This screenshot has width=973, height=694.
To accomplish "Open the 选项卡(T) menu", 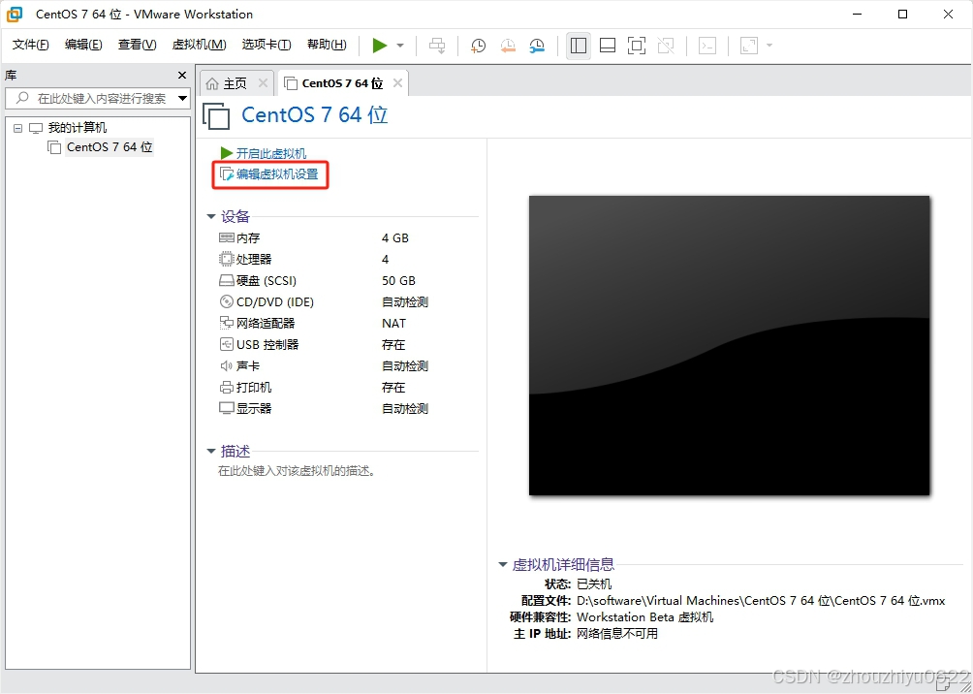I will coord(267,45).
